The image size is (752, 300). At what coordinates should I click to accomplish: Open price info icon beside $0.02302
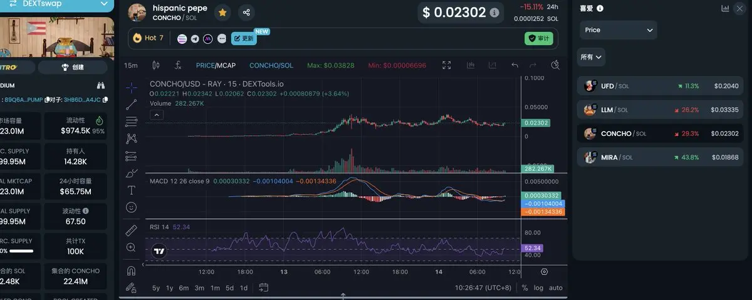coord(494,13)
